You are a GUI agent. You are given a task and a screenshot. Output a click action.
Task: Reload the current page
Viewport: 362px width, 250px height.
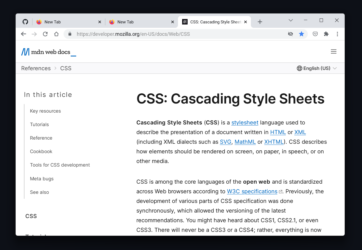tap(45, 34)
